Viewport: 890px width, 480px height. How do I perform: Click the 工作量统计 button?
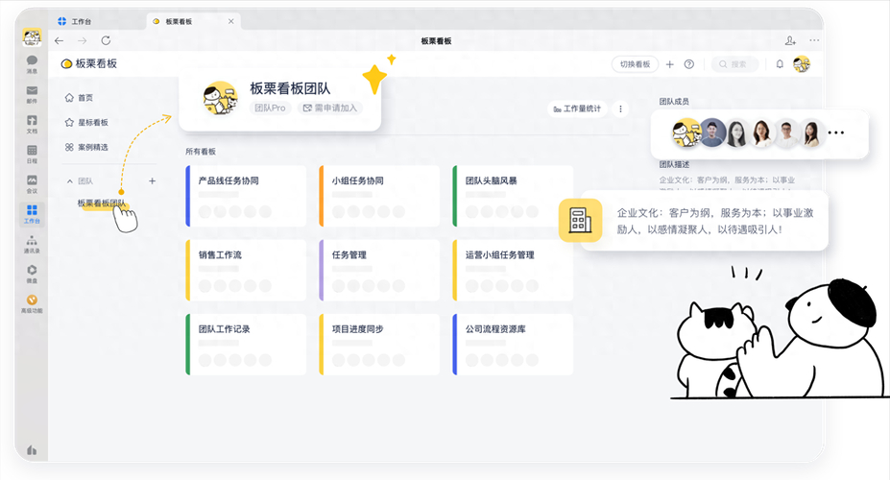coord(577,108)
